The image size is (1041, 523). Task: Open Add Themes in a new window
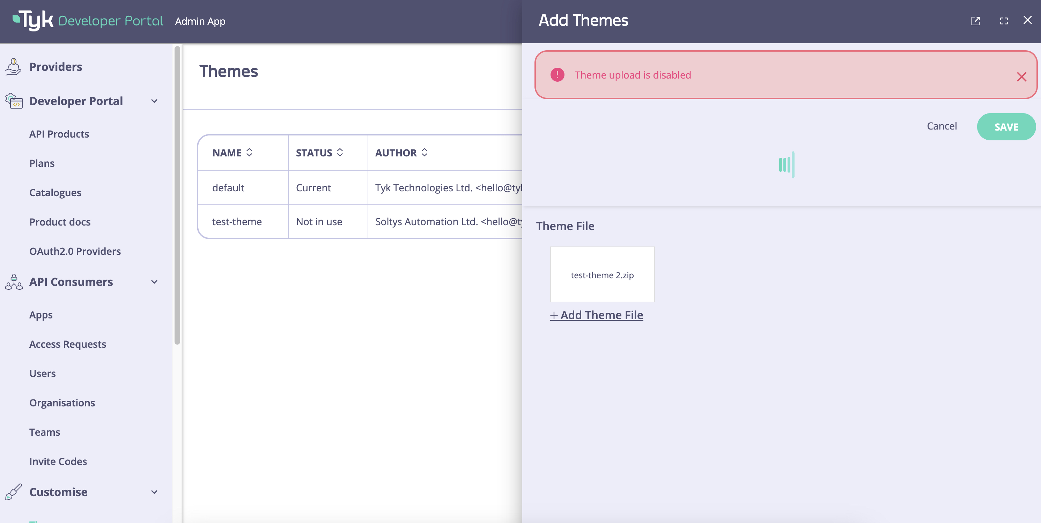975,21
